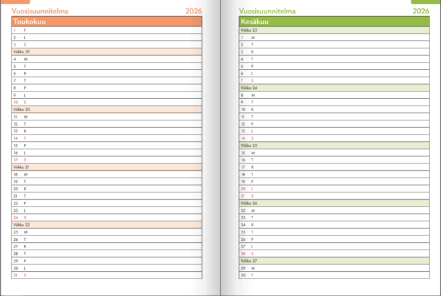Viewport: 441px width, 296px height.
Task: Click the 15 M line in Kesäkuu
Action: tap(334, 153)
